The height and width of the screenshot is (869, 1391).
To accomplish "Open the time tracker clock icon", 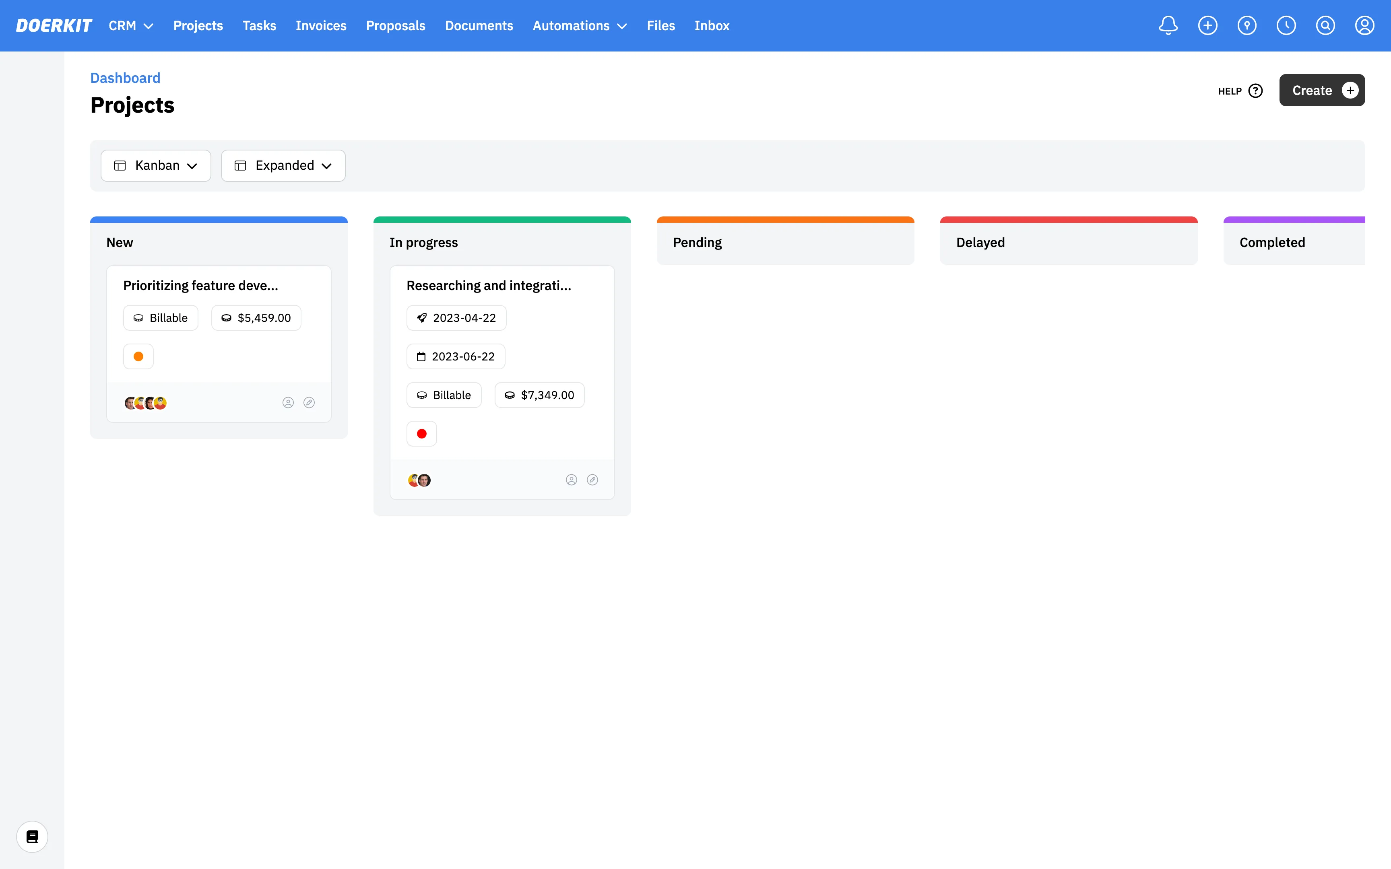I will (1286, 25).
